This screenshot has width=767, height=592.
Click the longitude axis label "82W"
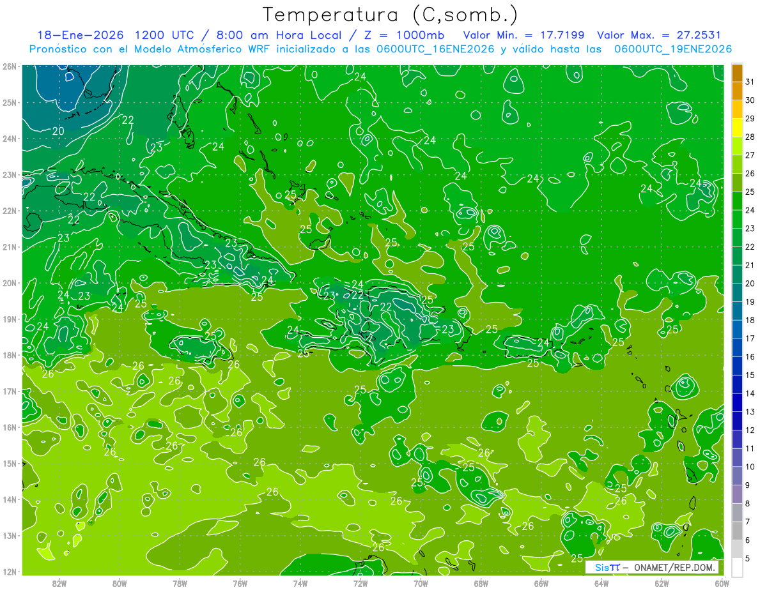[59, 584]
